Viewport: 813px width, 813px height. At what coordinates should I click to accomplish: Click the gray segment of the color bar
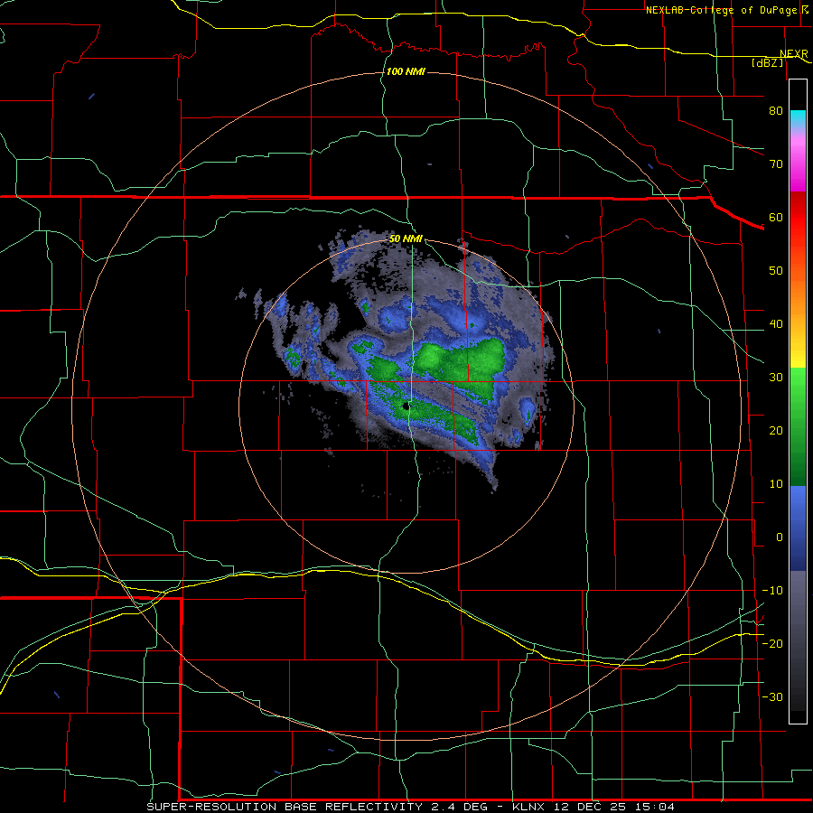(798, 640)
